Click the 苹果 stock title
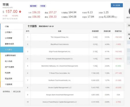 pos(5,5)
